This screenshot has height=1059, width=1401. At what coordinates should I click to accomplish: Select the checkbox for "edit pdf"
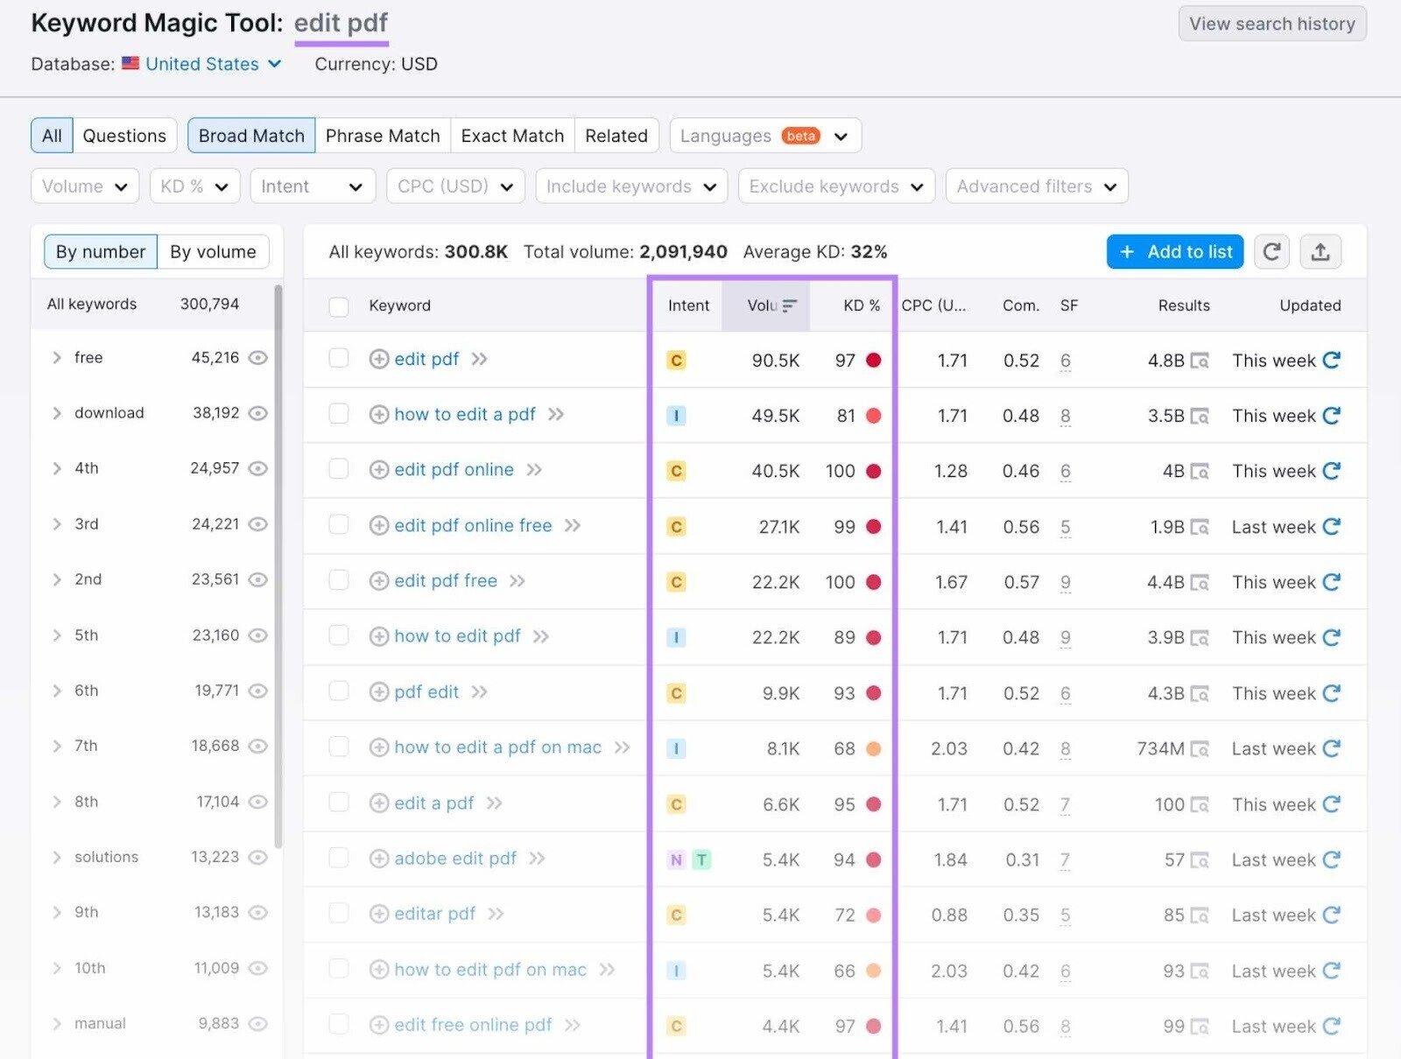pyautogui.click(x=339, y=360)
